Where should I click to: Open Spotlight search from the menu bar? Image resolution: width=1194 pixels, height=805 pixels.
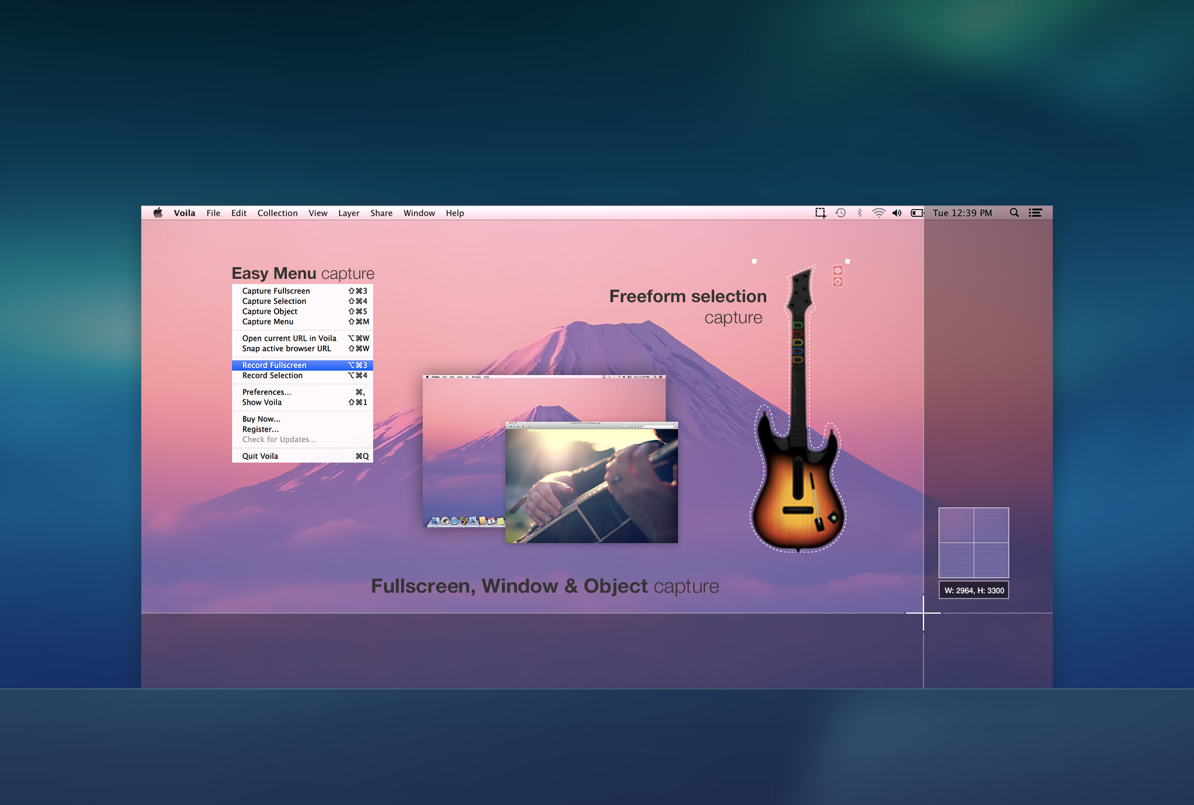tap(1014, 213)
